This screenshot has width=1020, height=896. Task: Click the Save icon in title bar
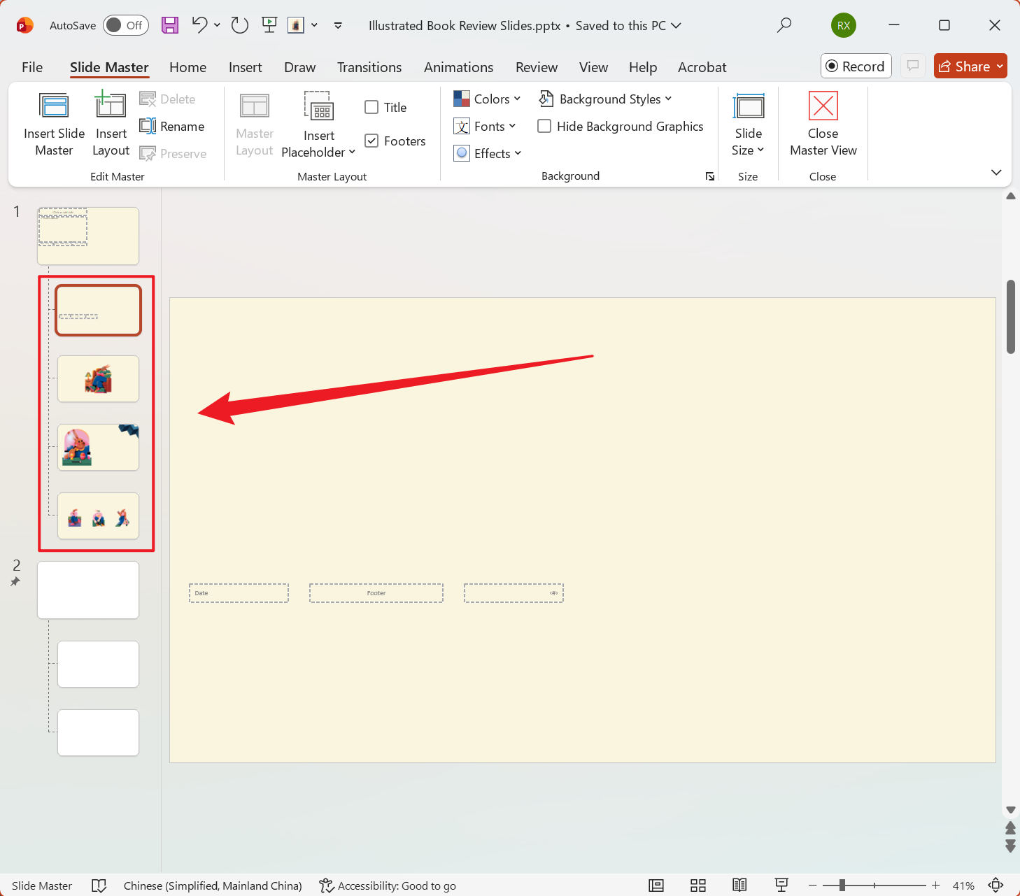[170, 25]
